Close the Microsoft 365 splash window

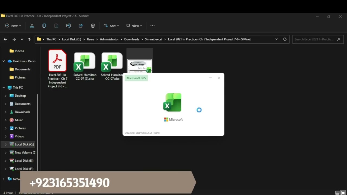[219, 78]
